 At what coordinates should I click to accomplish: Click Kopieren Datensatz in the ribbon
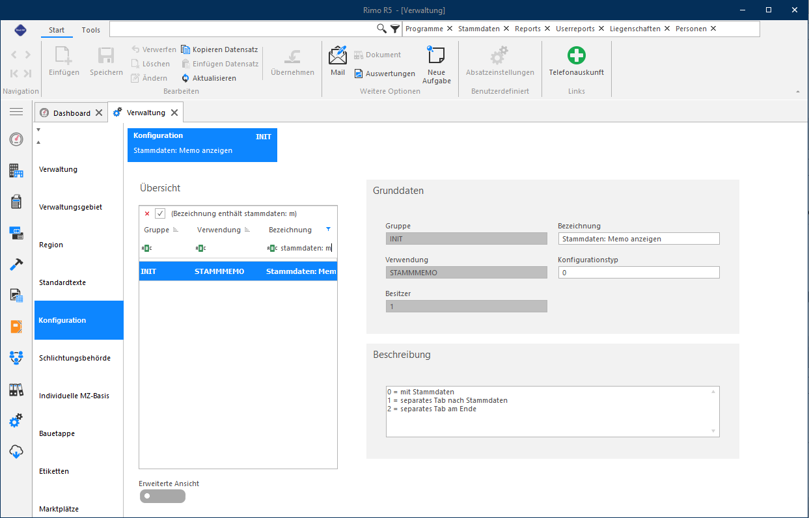pyautogui.click(x=219, y=49)
